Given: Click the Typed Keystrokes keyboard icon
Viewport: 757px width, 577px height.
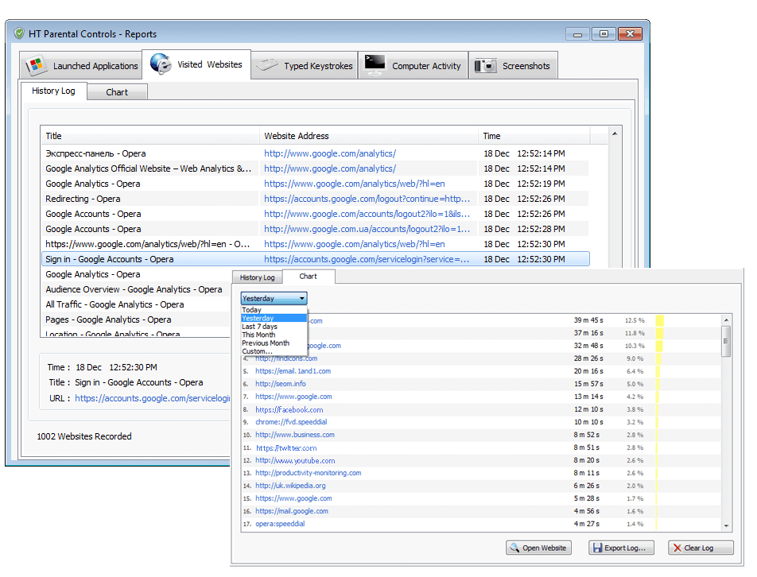Looking at the screenshot, I should [x=267, y=65].
